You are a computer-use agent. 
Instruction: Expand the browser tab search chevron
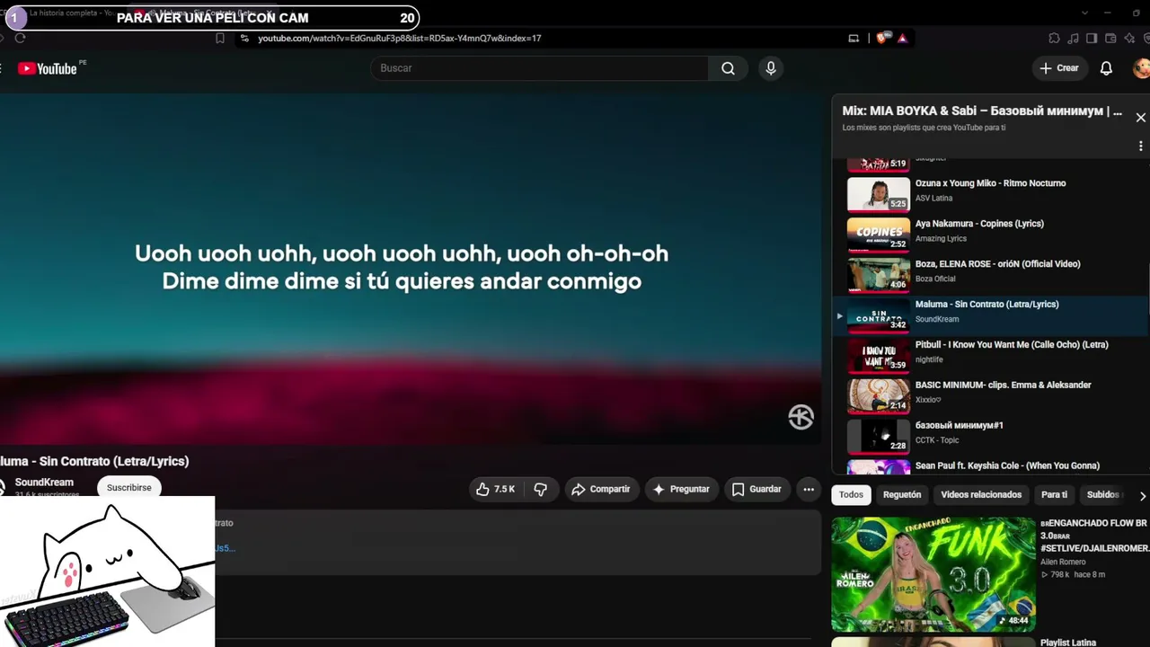tap(1084, 13)
